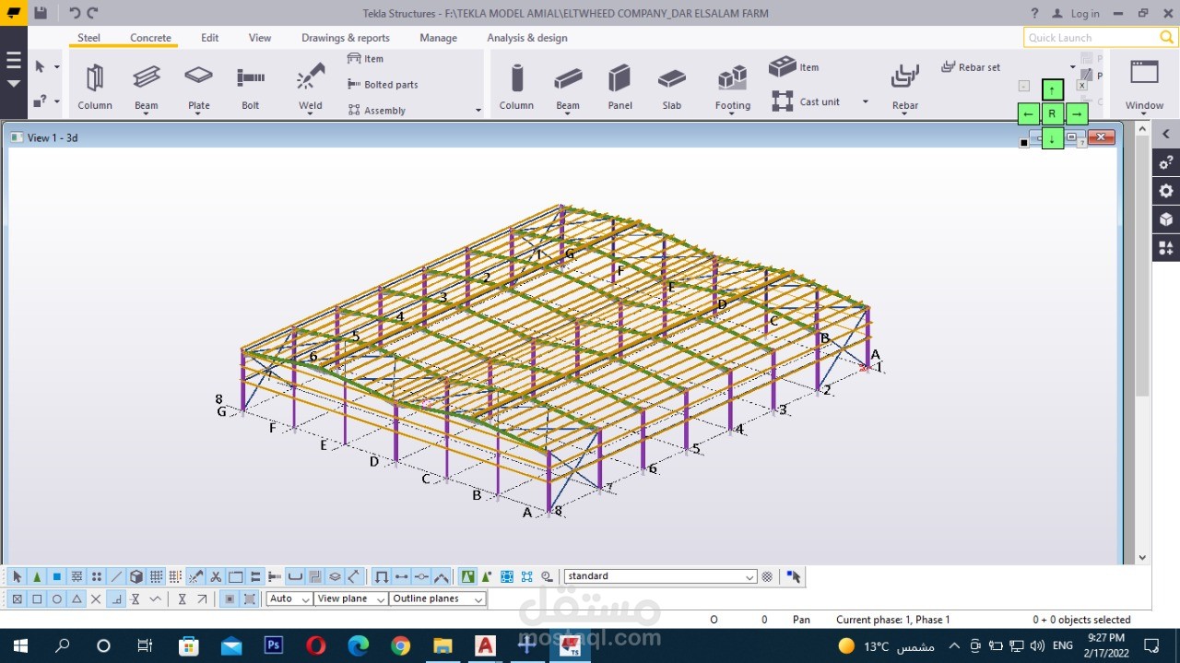Expand the View plane dropdown
This screenshot has height=663, width=1180.
coord(379,599)
